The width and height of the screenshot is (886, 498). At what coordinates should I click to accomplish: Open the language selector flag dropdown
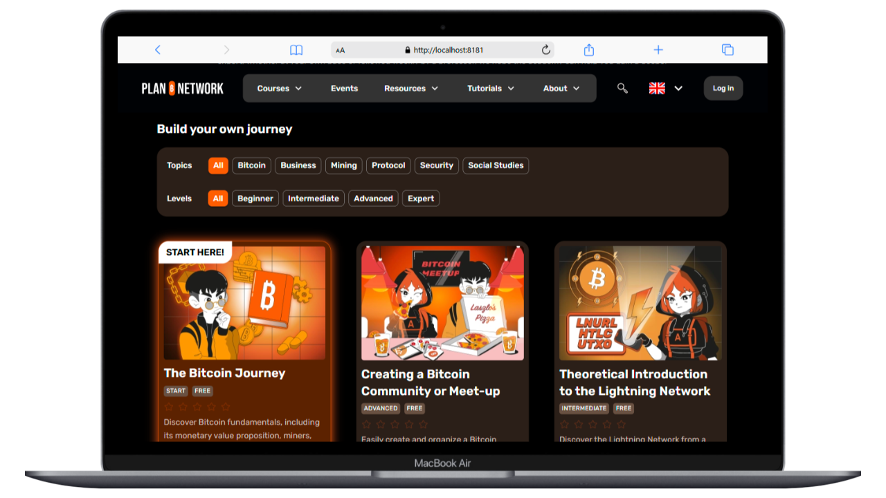pos(665,89)
